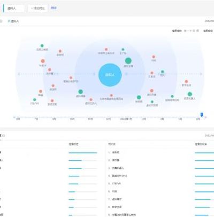Click the blue 确定 confirm link
Image resolution: width=214 pixels, height=217 pixels.
click(53, 8)
